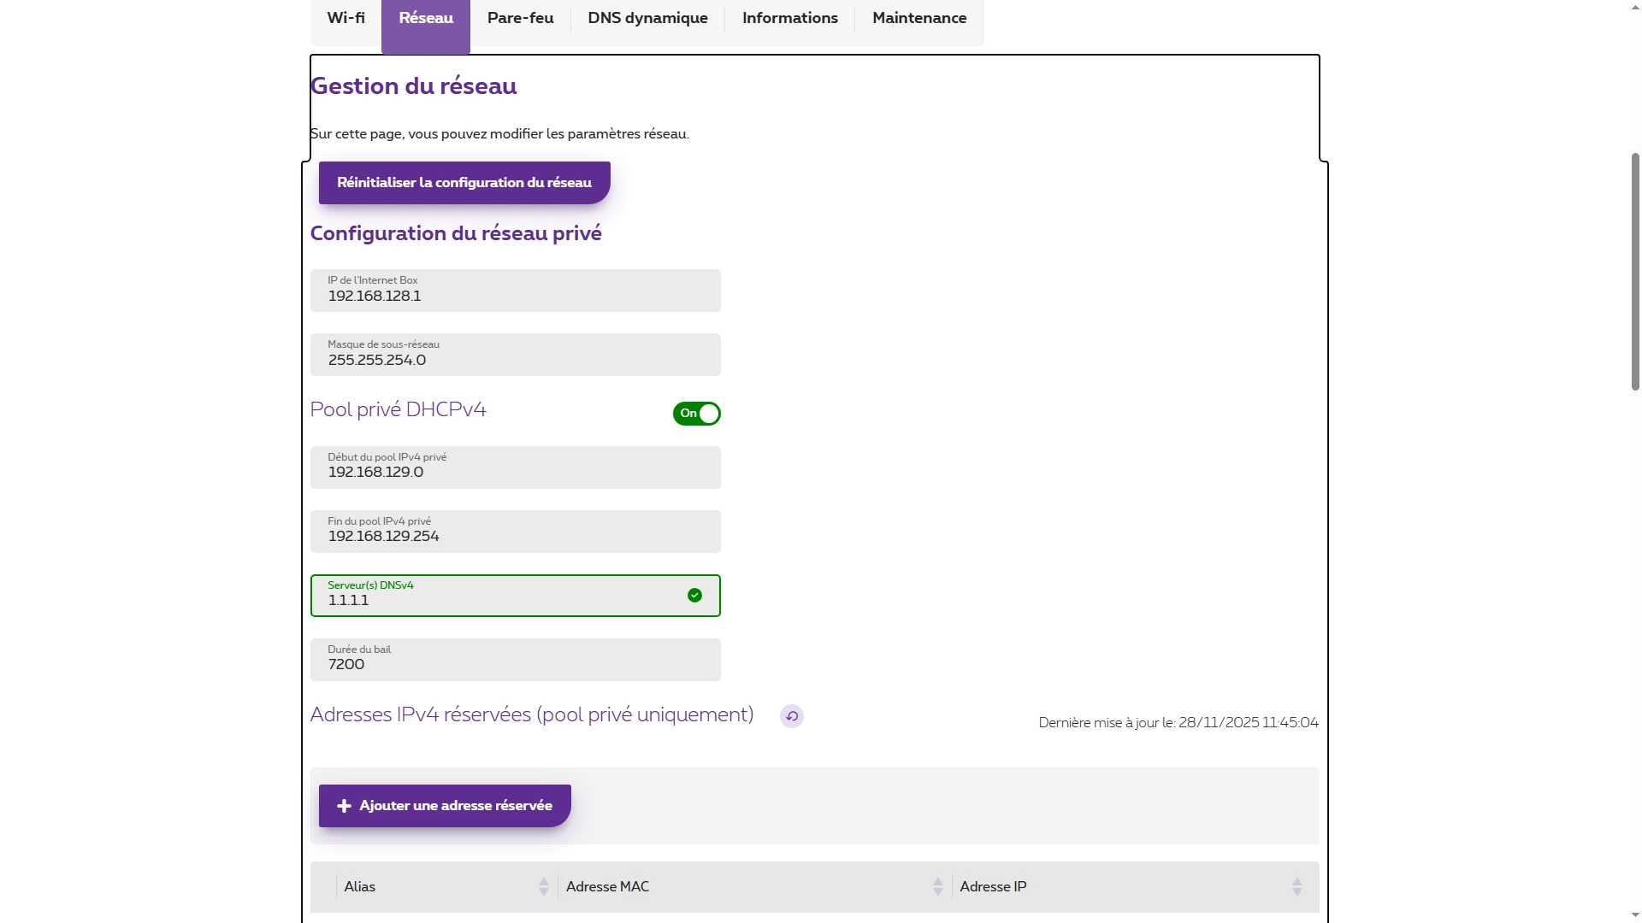Go to Informations tab

789,18
